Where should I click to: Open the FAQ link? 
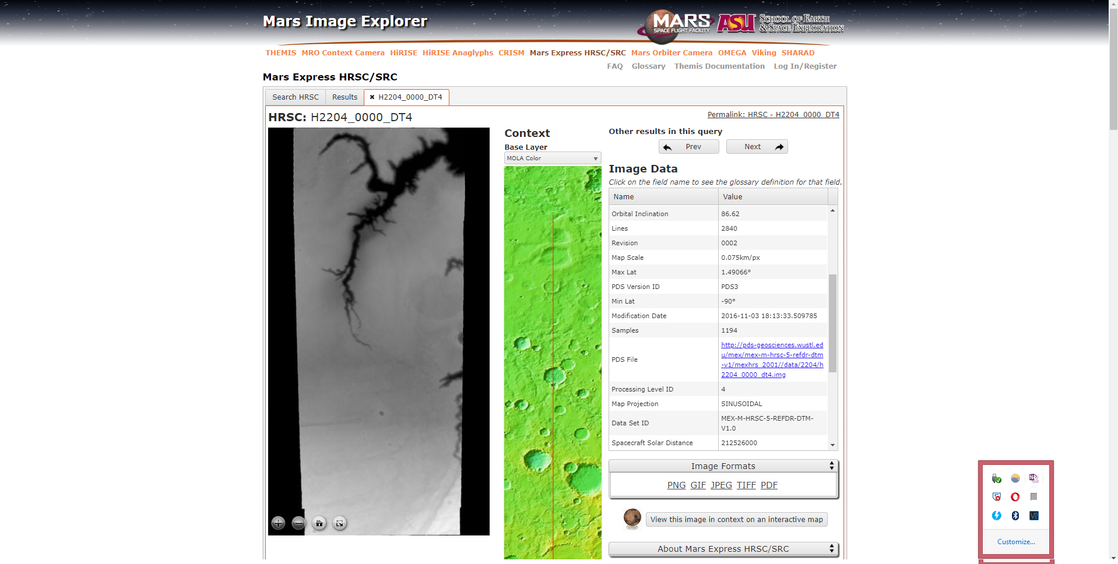[x=615, y=66]
